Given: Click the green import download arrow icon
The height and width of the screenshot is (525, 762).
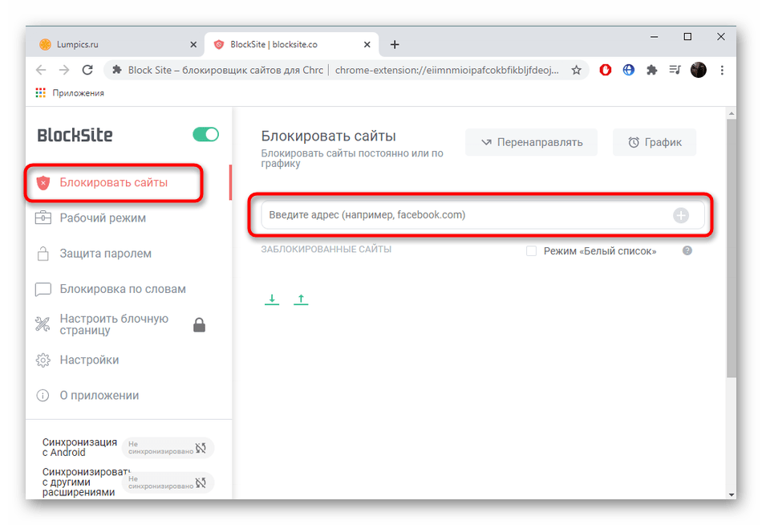Looking at the screenshot, I should click(x=272, y=299).
